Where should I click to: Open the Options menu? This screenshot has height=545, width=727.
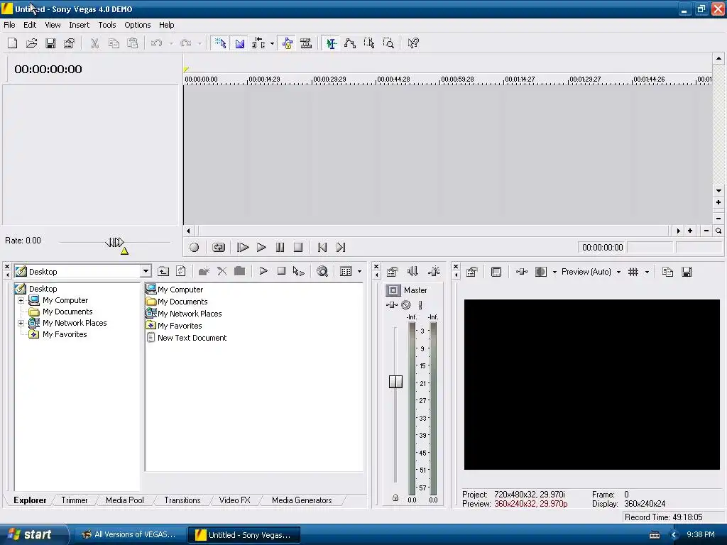point(137,25)
